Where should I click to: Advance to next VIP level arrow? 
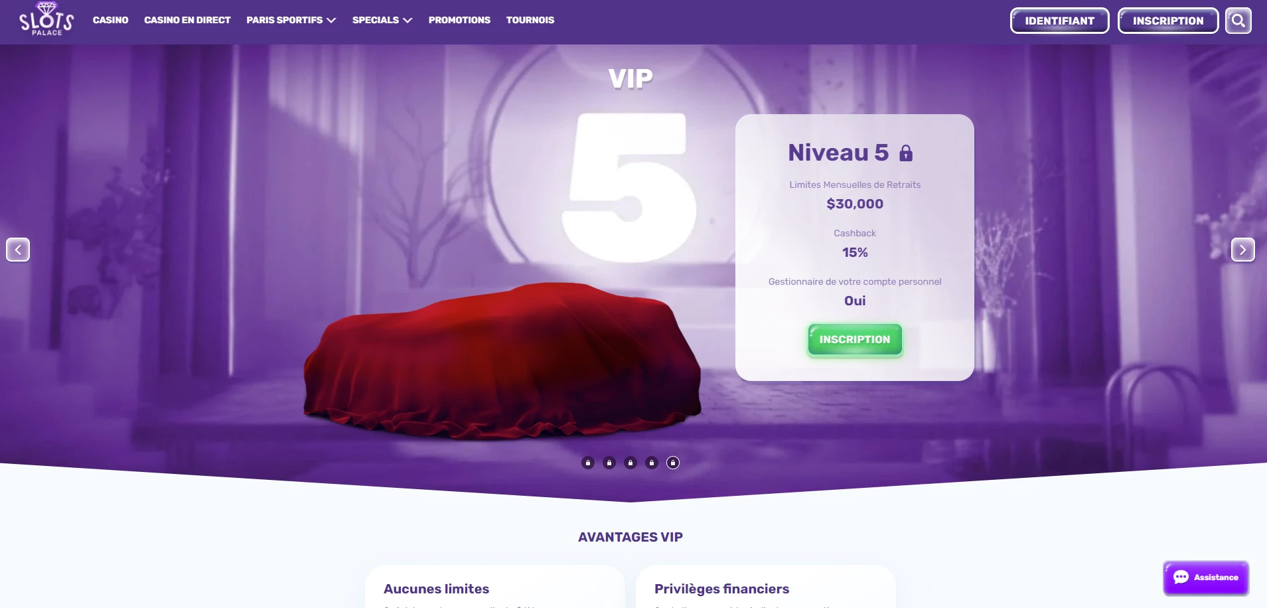pyautogui.click(x=1242, y=250)
